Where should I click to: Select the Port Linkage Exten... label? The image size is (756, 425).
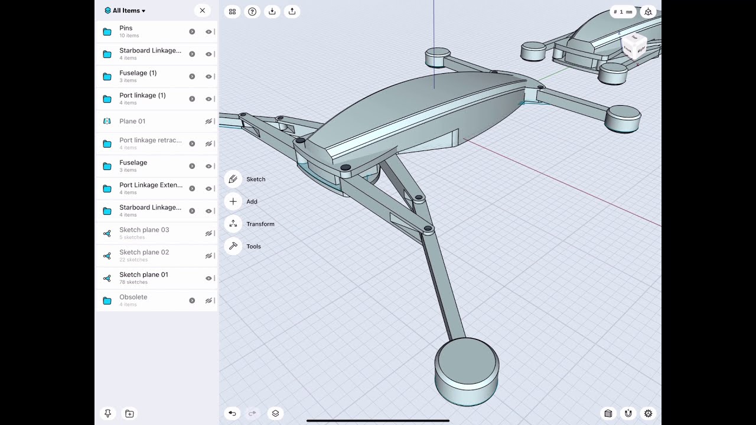pyautogui.click(x=151, y=185)
